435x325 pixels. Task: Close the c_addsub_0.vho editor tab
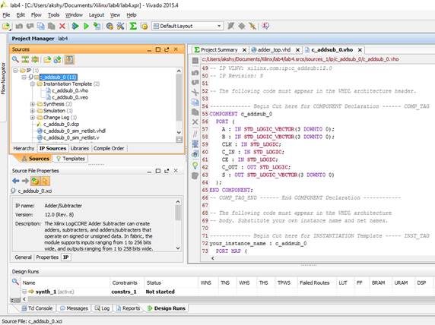pos(360,50)
